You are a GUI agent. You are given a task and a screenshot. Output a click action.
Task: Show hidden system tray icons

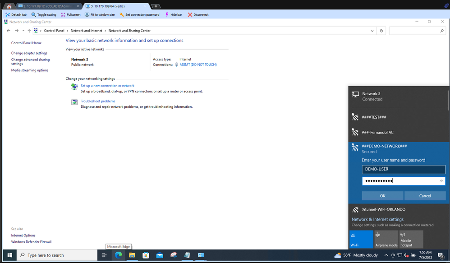tap(386, 255)
